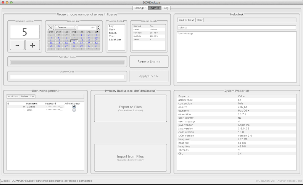
Task: Click Import from Files button
Action: (130, 157)
